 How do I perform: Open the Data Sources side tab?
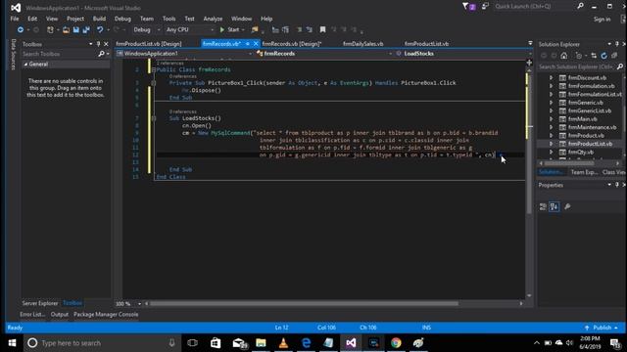point(13,55)
